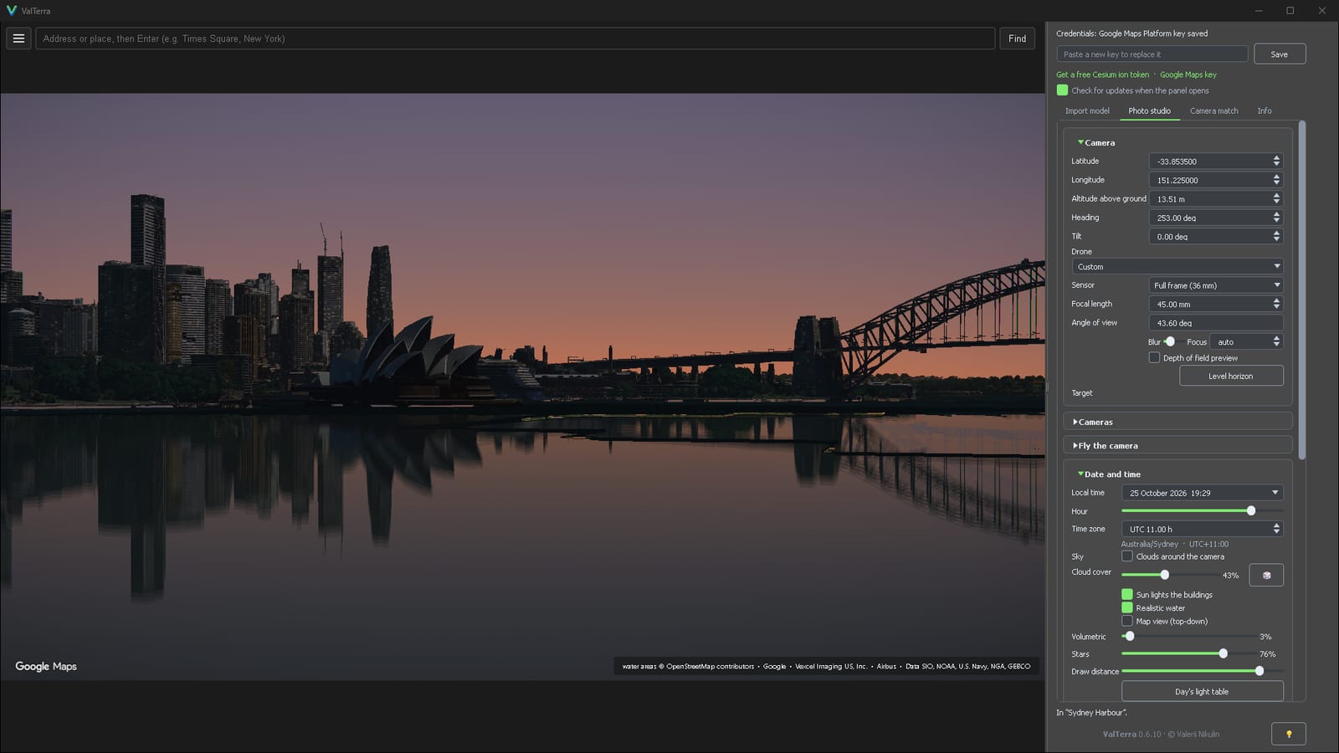Click the lightbulb tip button
The width and height of the screenshot is (1339, 753).
point(1289,734)
